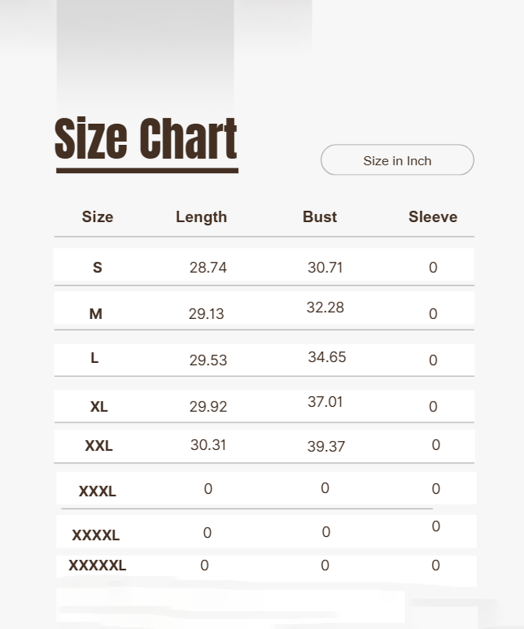Viewport: 524px width, 629px height.
Task: Select the Size column header
Action: [97, 217]
